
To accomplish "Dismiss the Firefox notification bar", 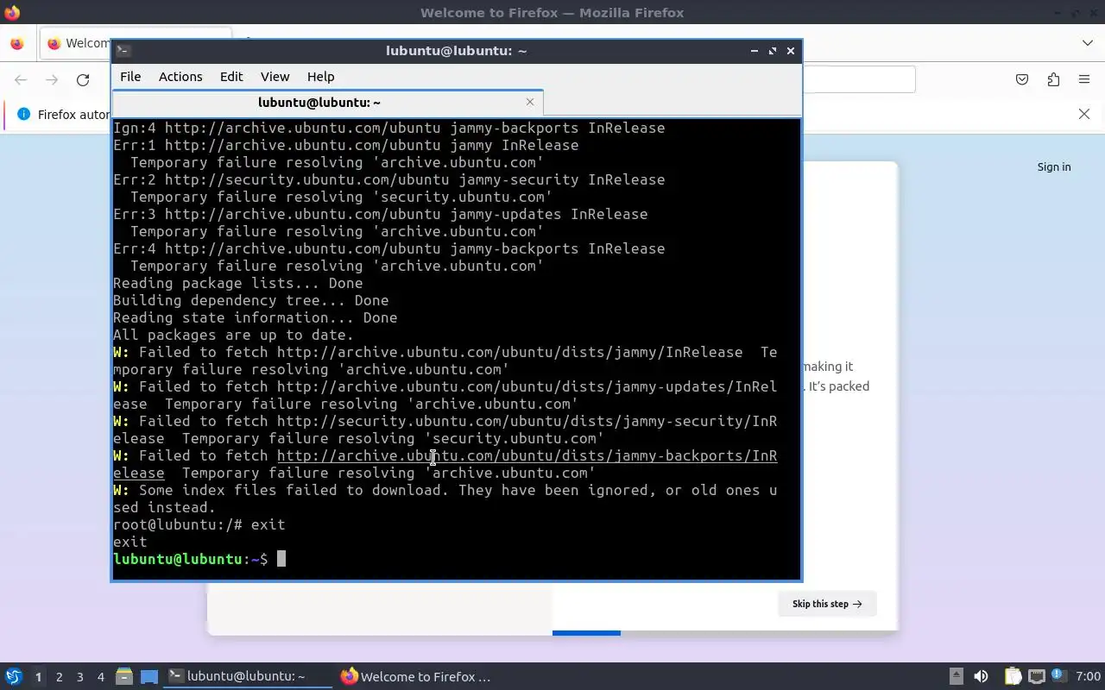I will click(1084, 114).
